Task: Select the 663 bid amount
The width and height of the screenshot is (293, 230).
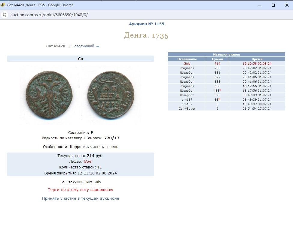Action: pos(217,81)
